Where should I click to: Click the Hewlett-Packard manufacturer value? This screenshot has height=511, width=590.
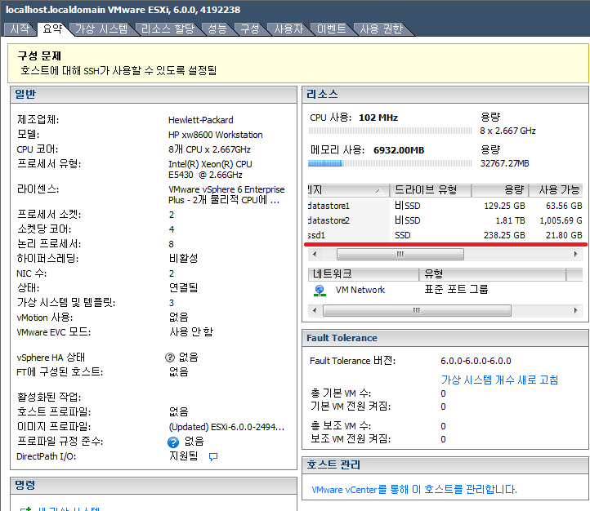pos(200,120)
